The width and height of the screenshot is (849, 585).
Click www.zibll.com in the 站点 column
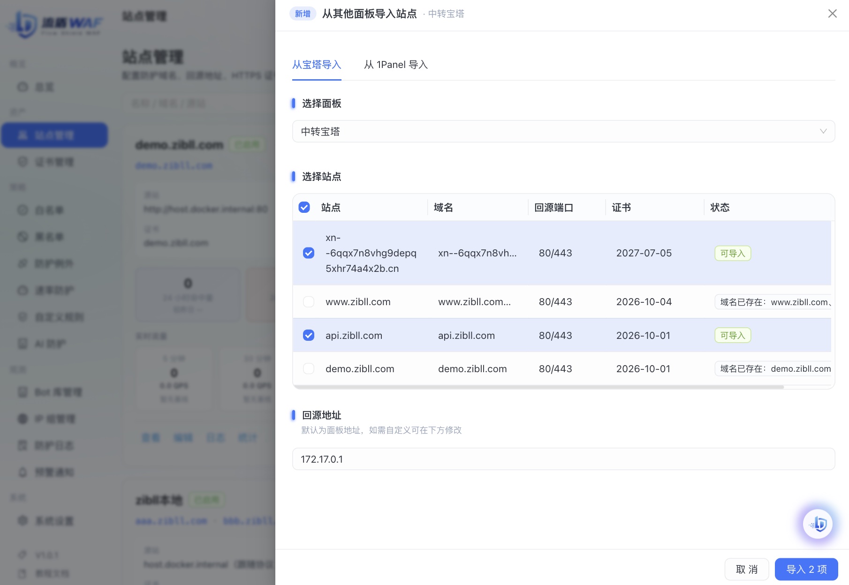pyautogui.click(x=358, y=302)
